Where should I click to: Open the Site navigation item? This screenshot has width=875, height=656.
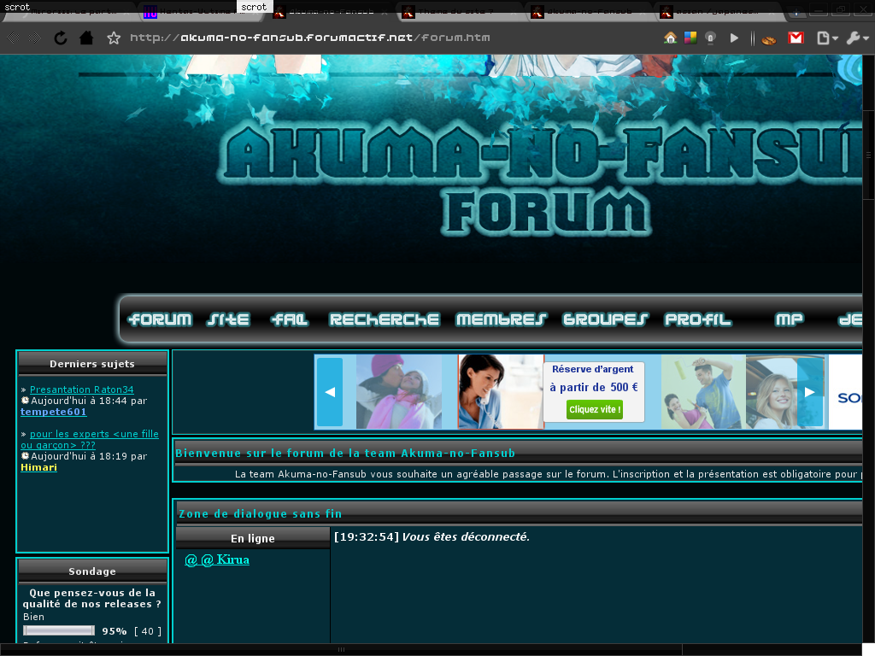point(228,319)
